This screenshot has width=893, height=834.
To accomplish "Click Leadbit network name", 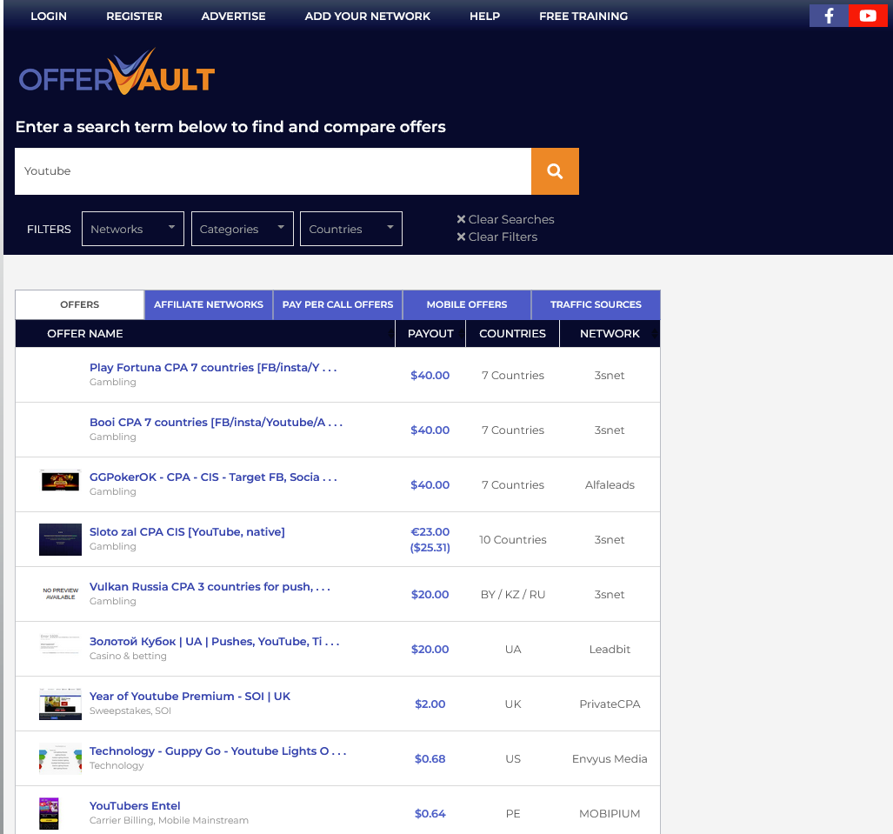I will [610, 649].
